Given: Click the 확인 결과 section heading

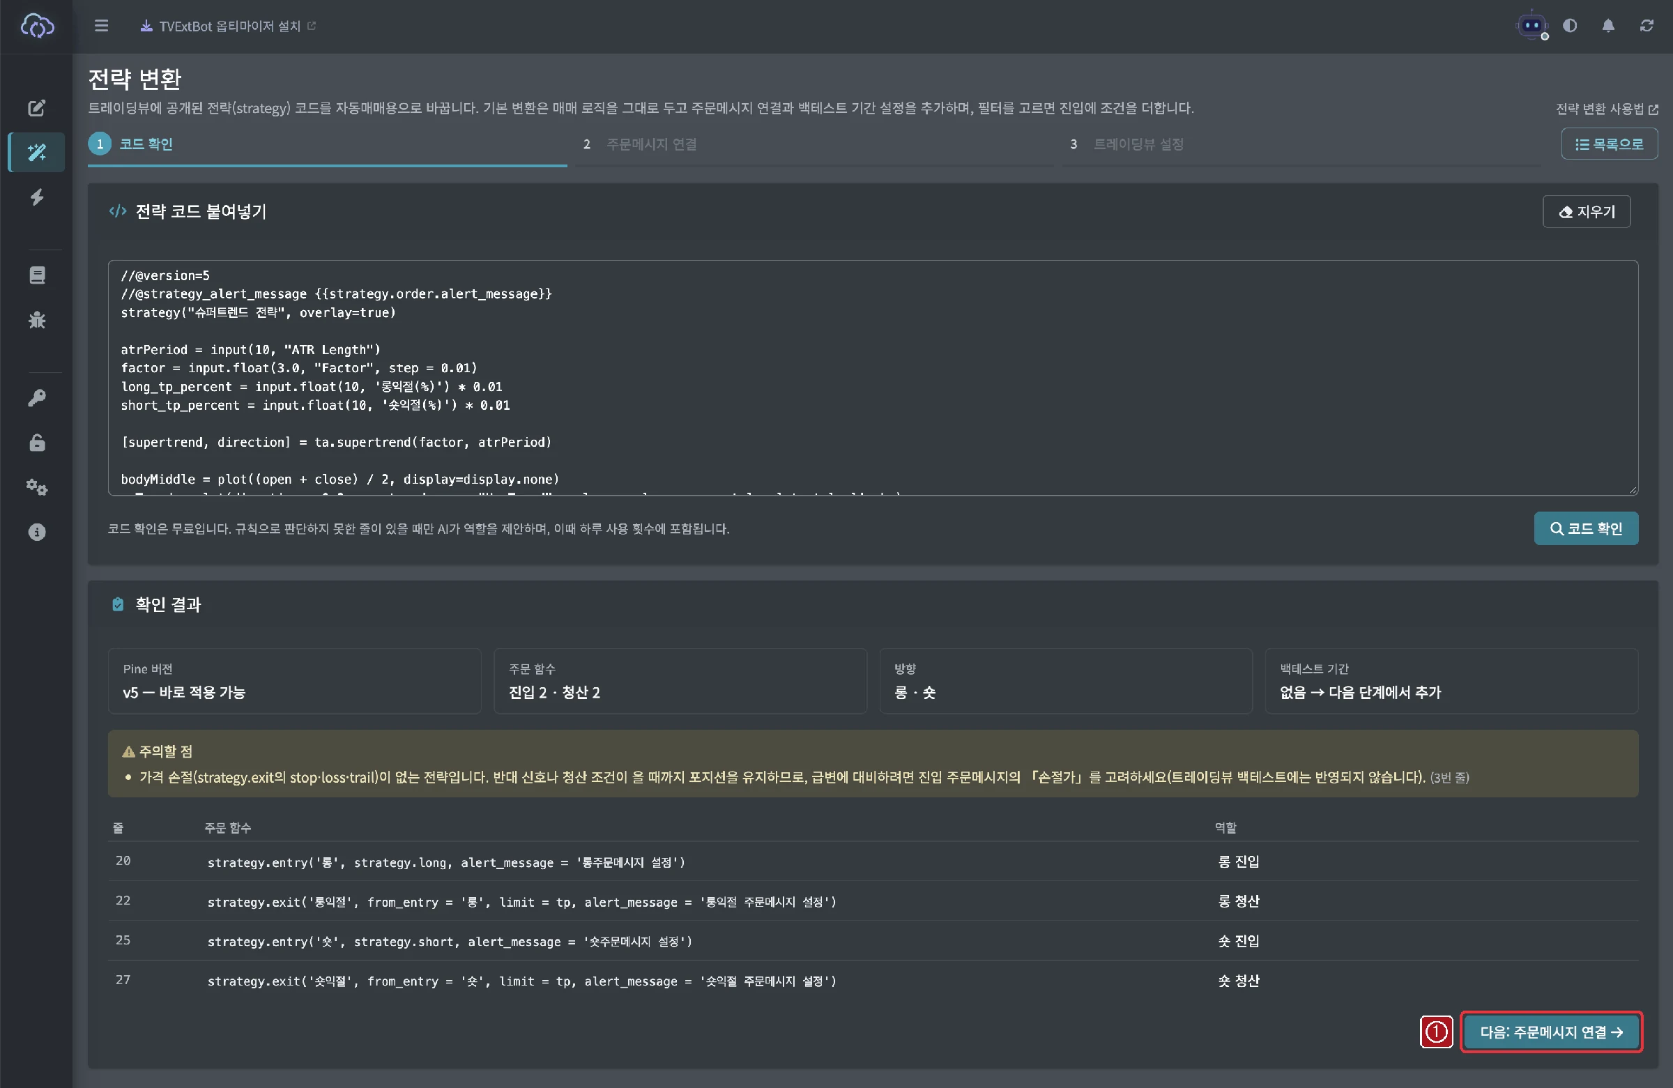Looking at the screenshot, I should coord(168,604).
